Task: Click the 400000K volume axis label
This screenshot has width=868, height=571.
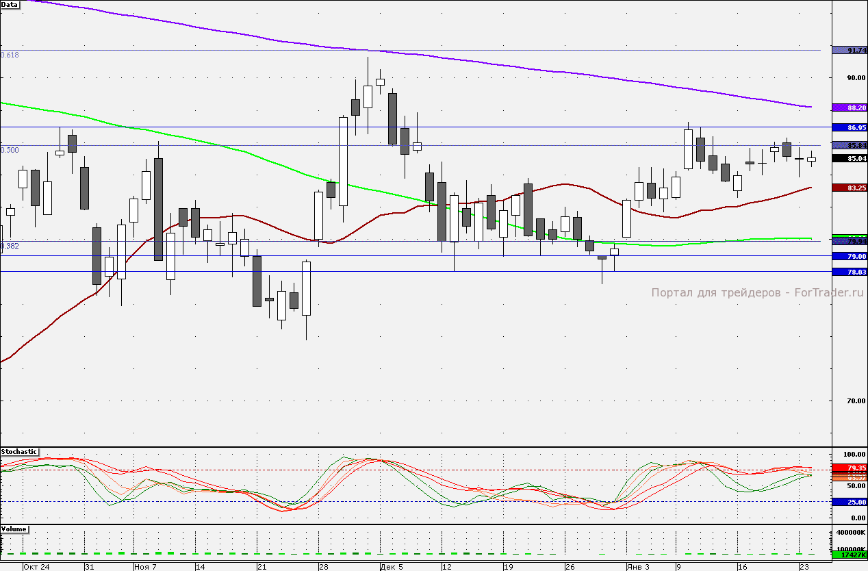Action: tap(852, 533)
